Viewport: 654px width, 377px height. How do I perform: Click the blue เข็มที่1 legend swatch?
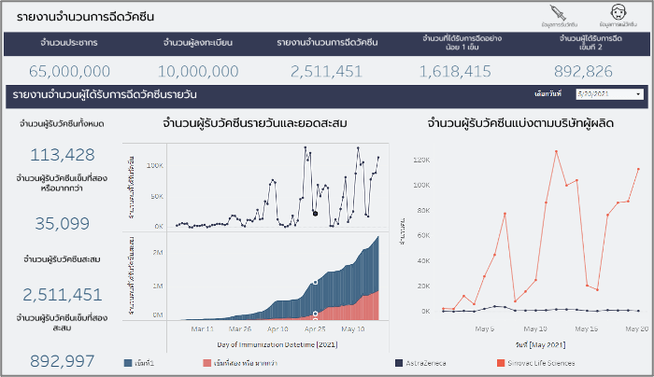point(128,362)
